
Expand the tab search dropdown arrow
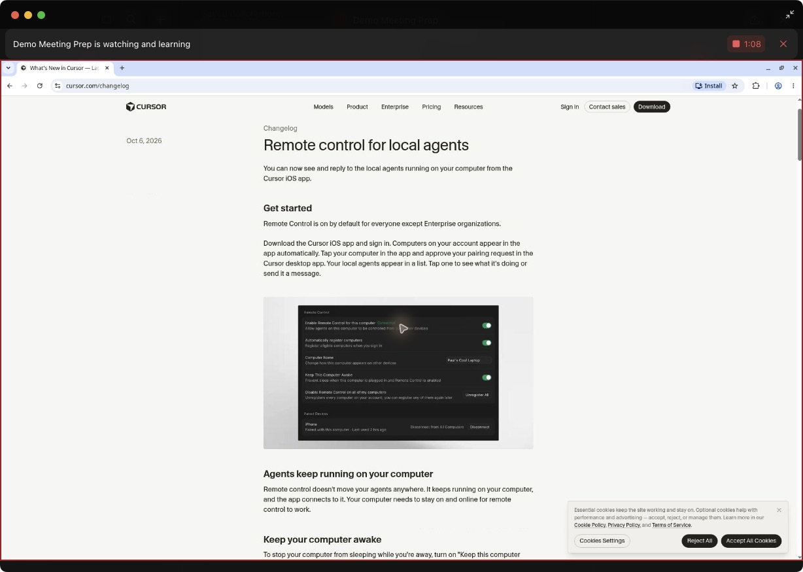[x=9, y=68]
